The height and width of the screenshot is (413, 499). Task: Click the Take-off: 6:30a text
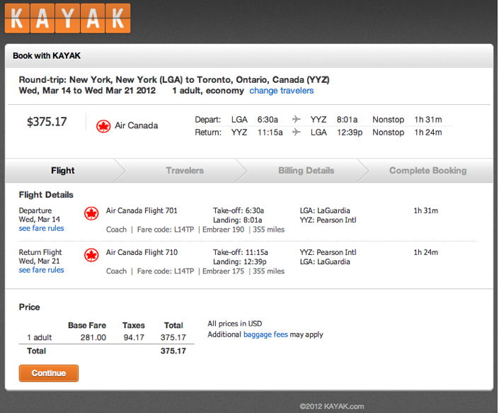click(x=239, y=210)
